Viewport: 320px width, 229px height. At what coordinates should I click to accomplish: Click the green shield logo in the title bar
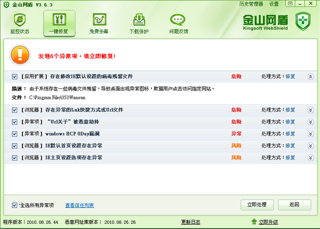click(x=6, y=5)
